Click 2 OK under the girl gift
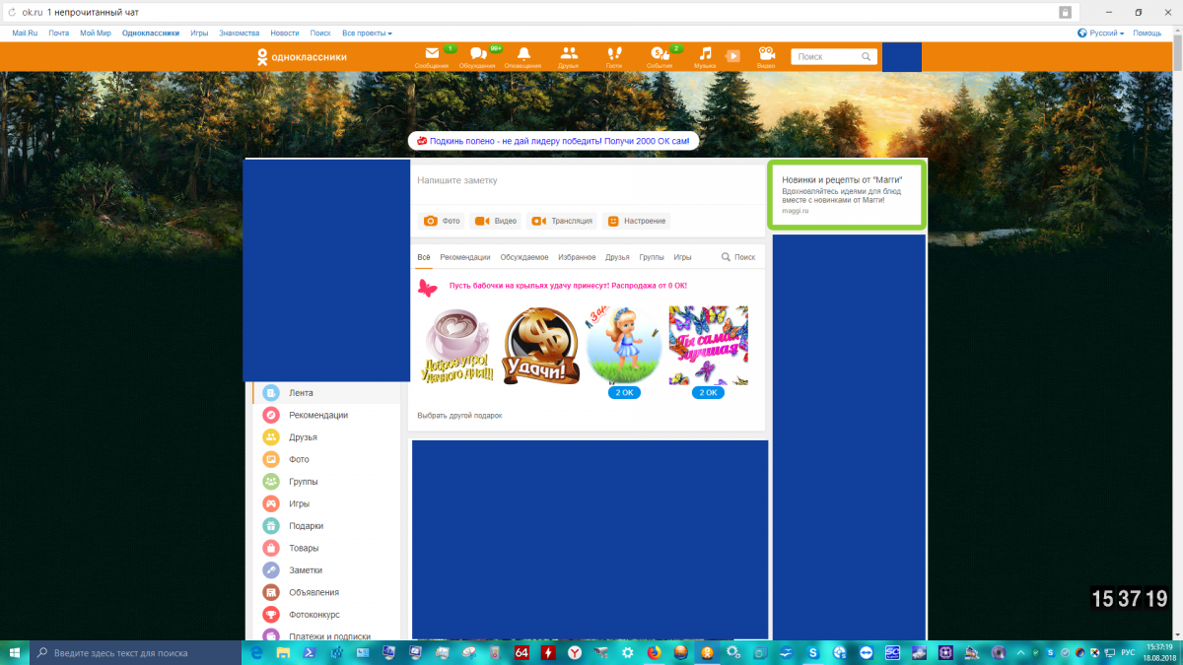The height and width of the screenshot is (665, 1183). 624,392
